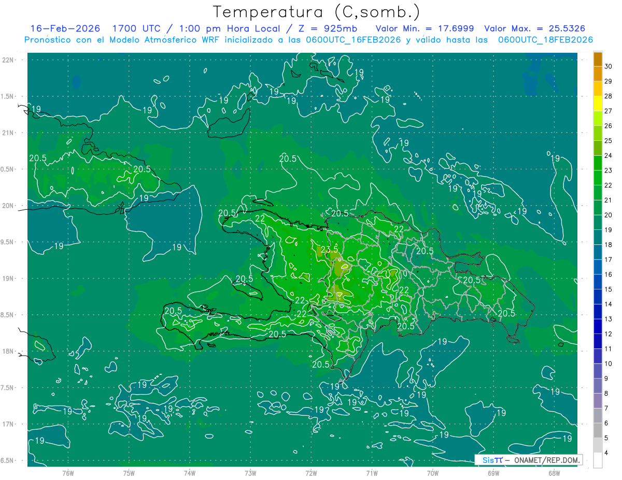
Task: Click the 23.5 contour label on map
Action: (329, 250)
